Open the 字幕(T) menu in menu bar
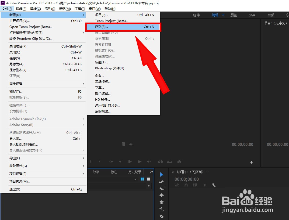Viewport: 289px width, 220px height. [x=80, y=9]
